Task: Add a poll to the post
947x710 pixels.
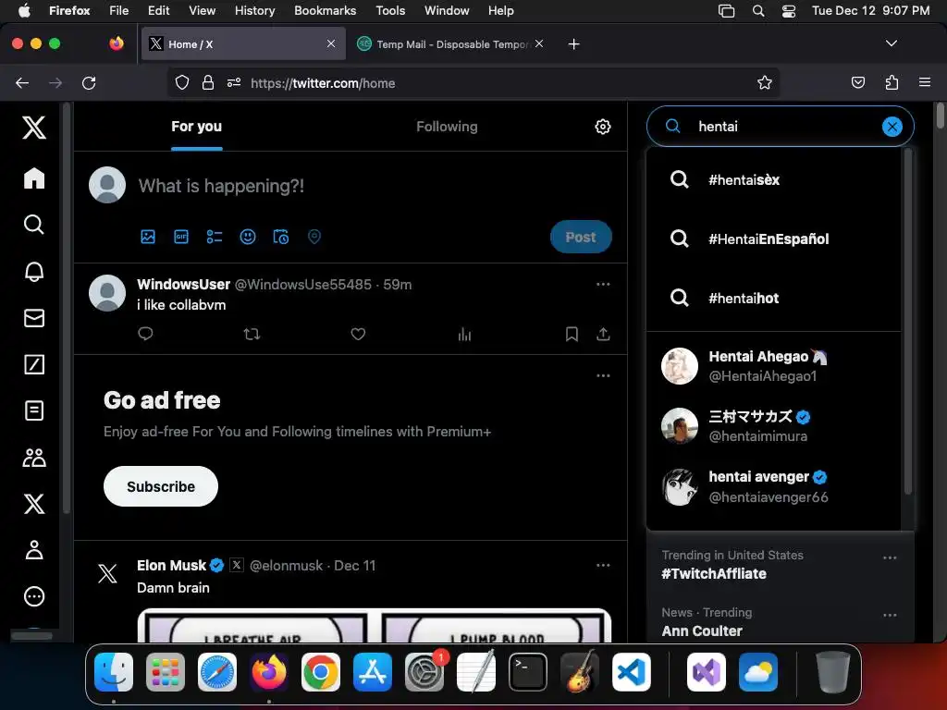Action: click(x=215, y=237)
